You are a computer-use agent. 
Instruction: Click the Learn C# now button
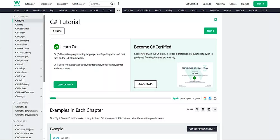pyautogui.click(x=65, y=84)
